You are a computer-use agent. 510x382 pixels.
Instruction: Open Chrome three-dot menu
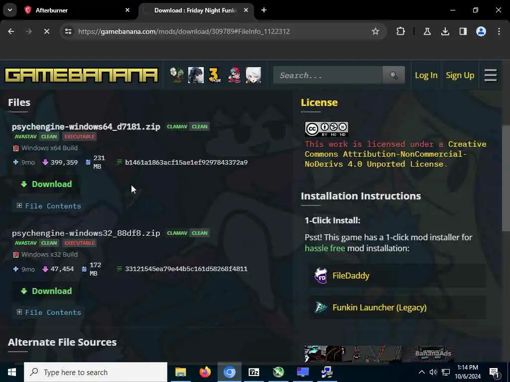(499, 31)
